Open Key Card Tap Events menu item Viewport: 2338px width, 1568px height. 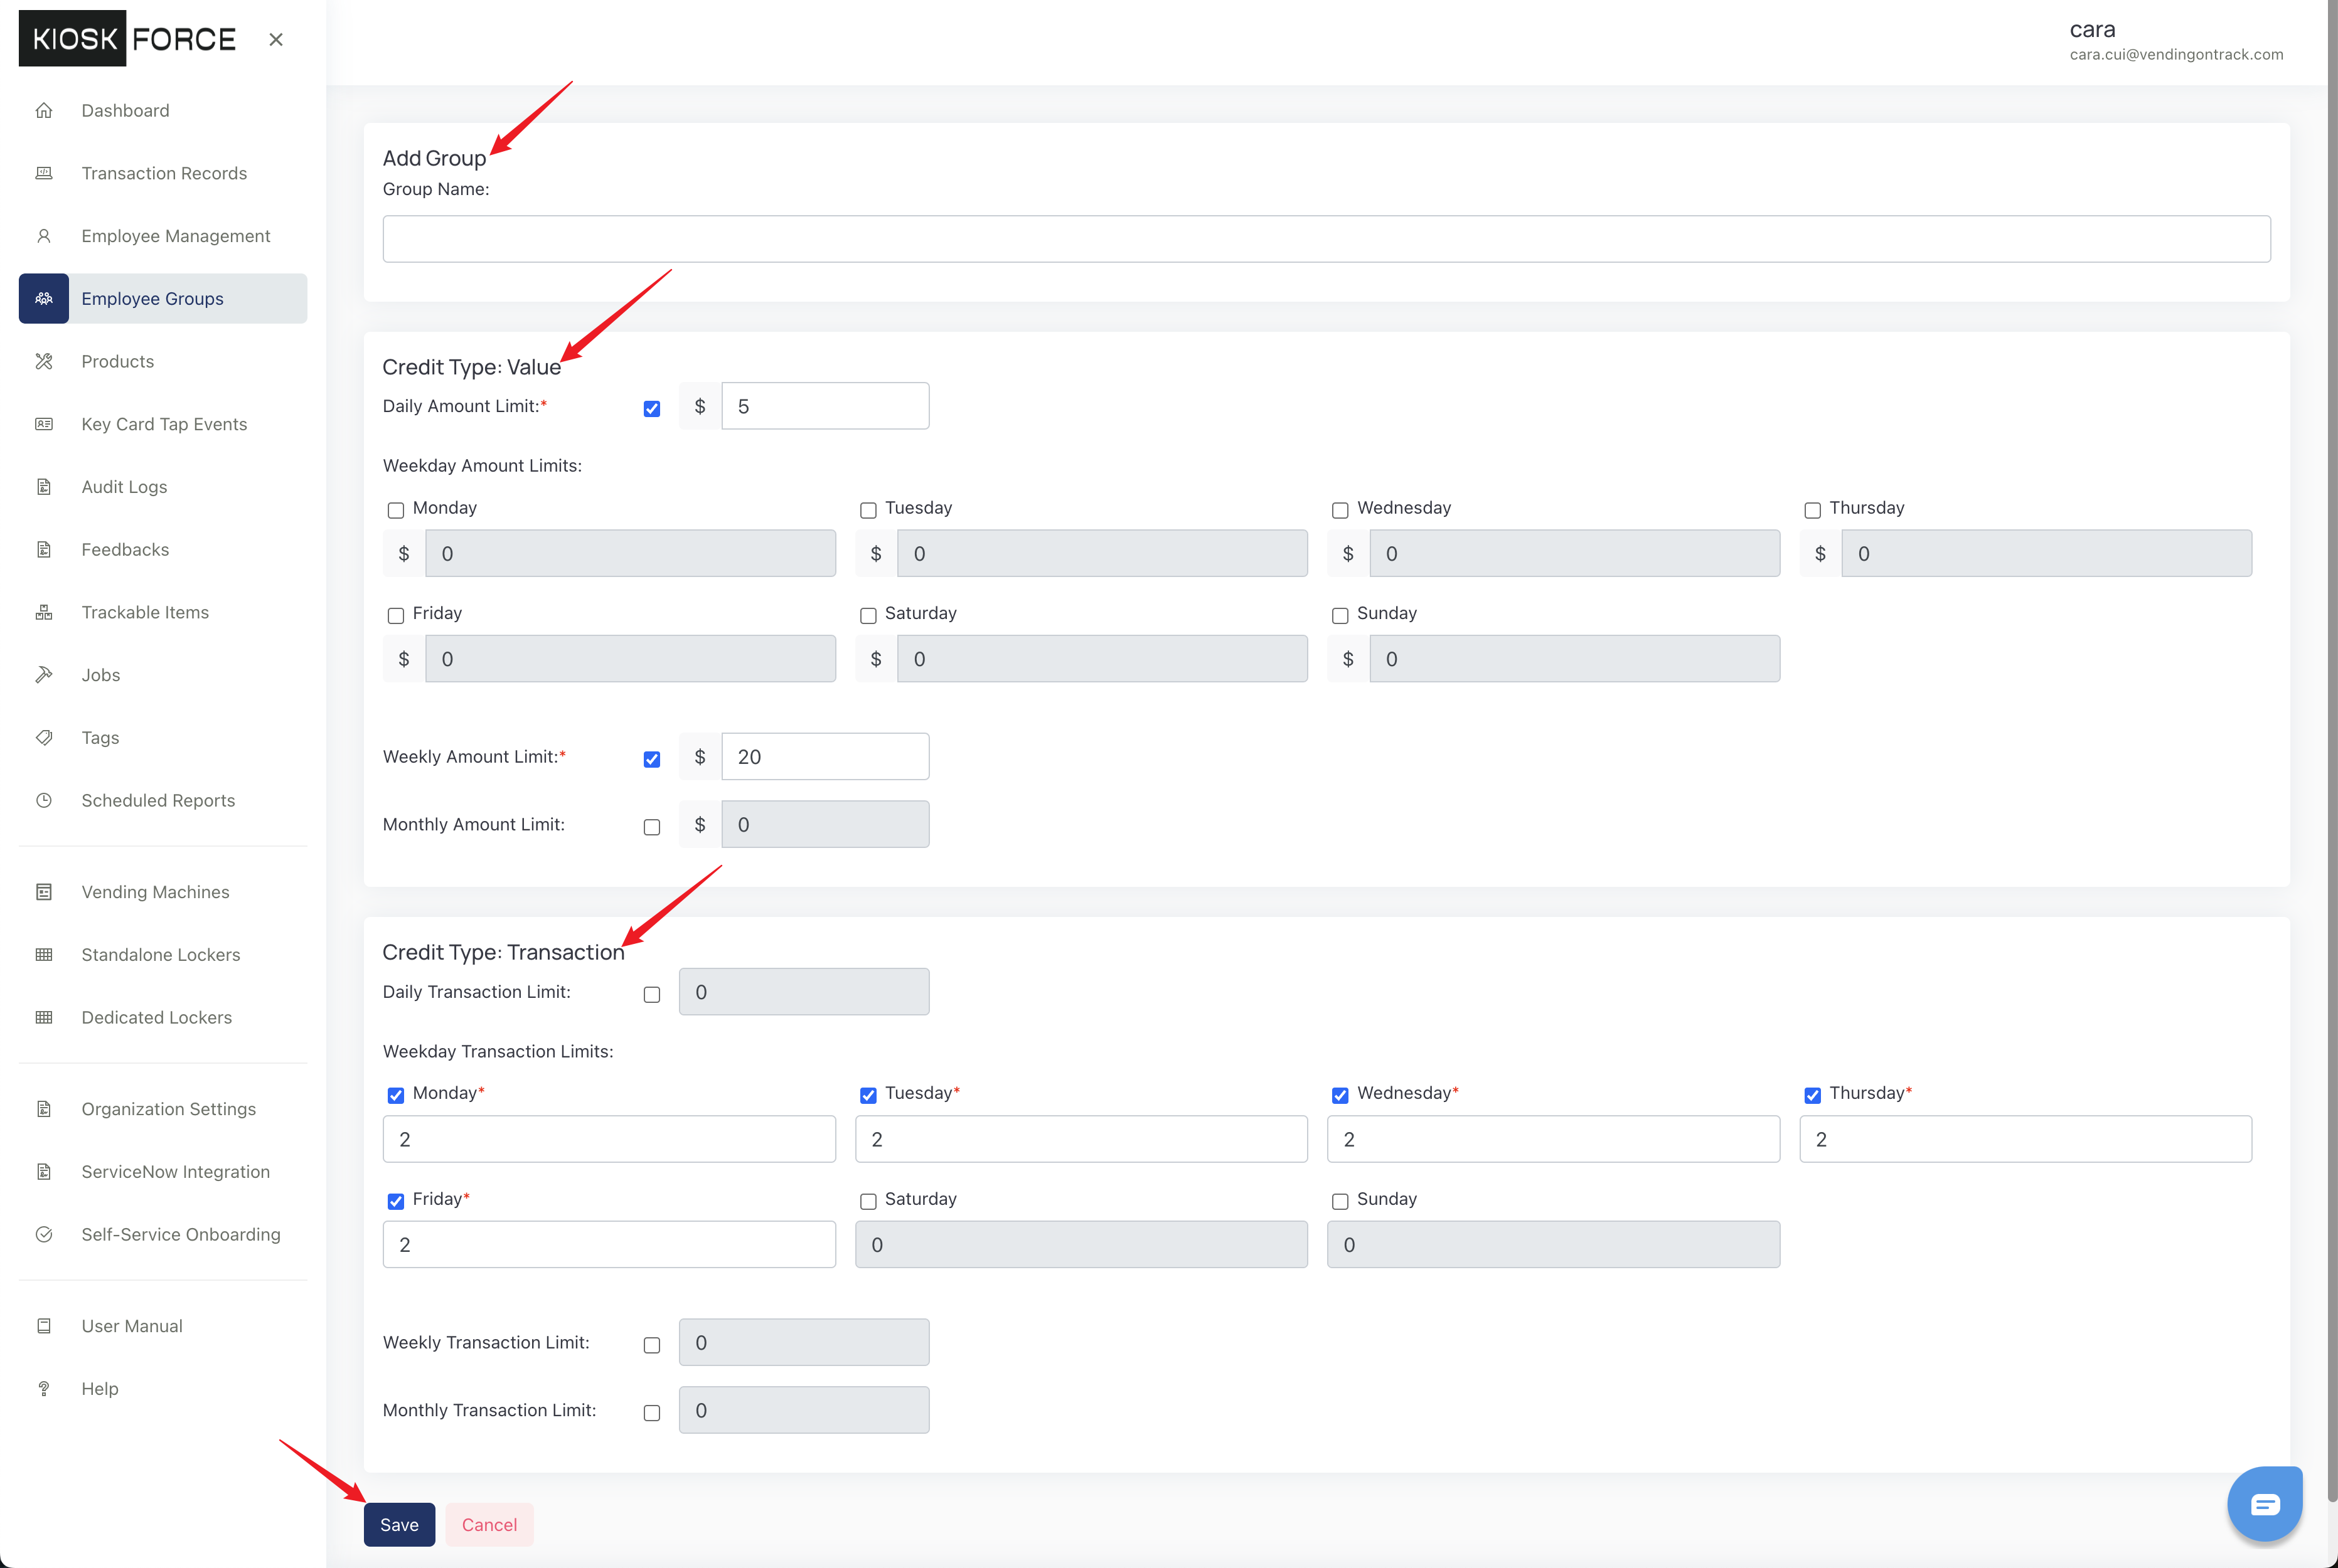pyautogui.click(x=163, y=424)
